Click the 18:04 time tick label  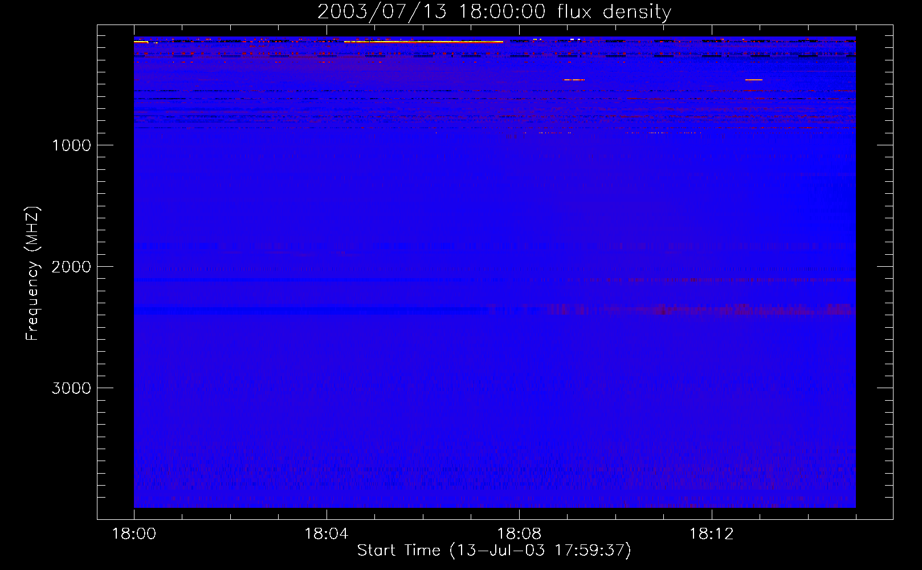tap(327, 534)
